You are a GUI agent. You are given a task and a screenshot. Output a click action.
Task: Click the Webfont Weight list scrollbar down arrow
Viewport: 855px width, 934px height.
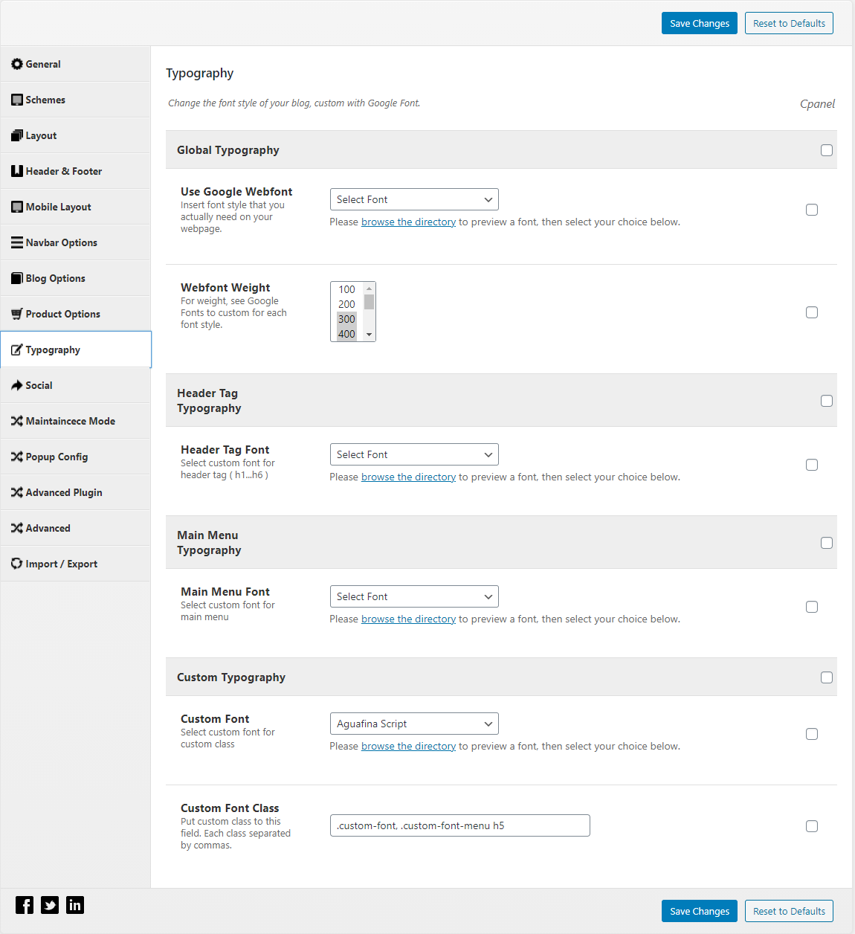[x=369, y=335]
